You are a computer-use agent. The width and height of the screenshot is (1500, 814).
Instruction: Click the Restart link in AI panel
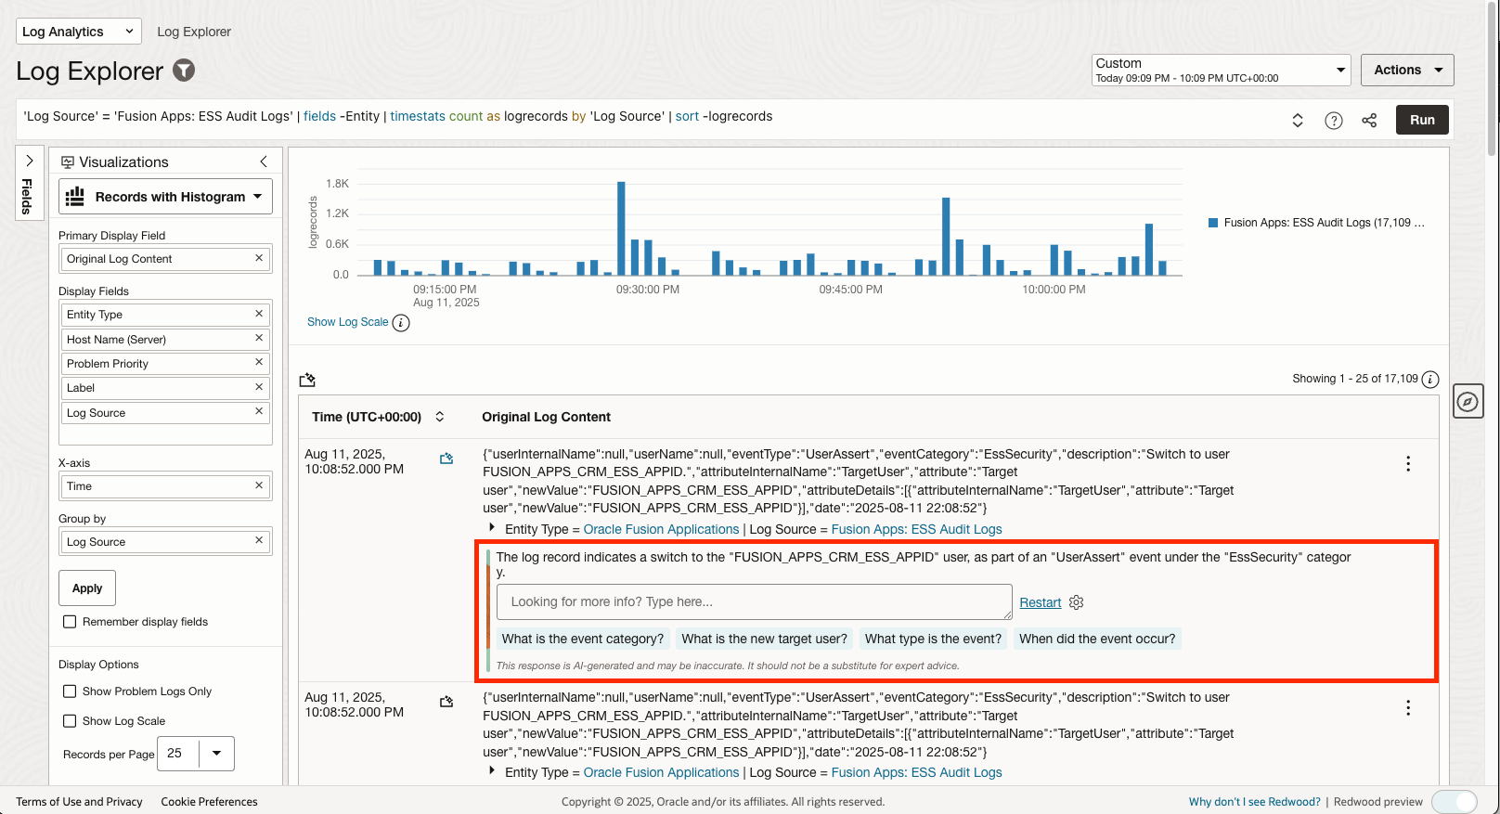tap(1040, 602)
